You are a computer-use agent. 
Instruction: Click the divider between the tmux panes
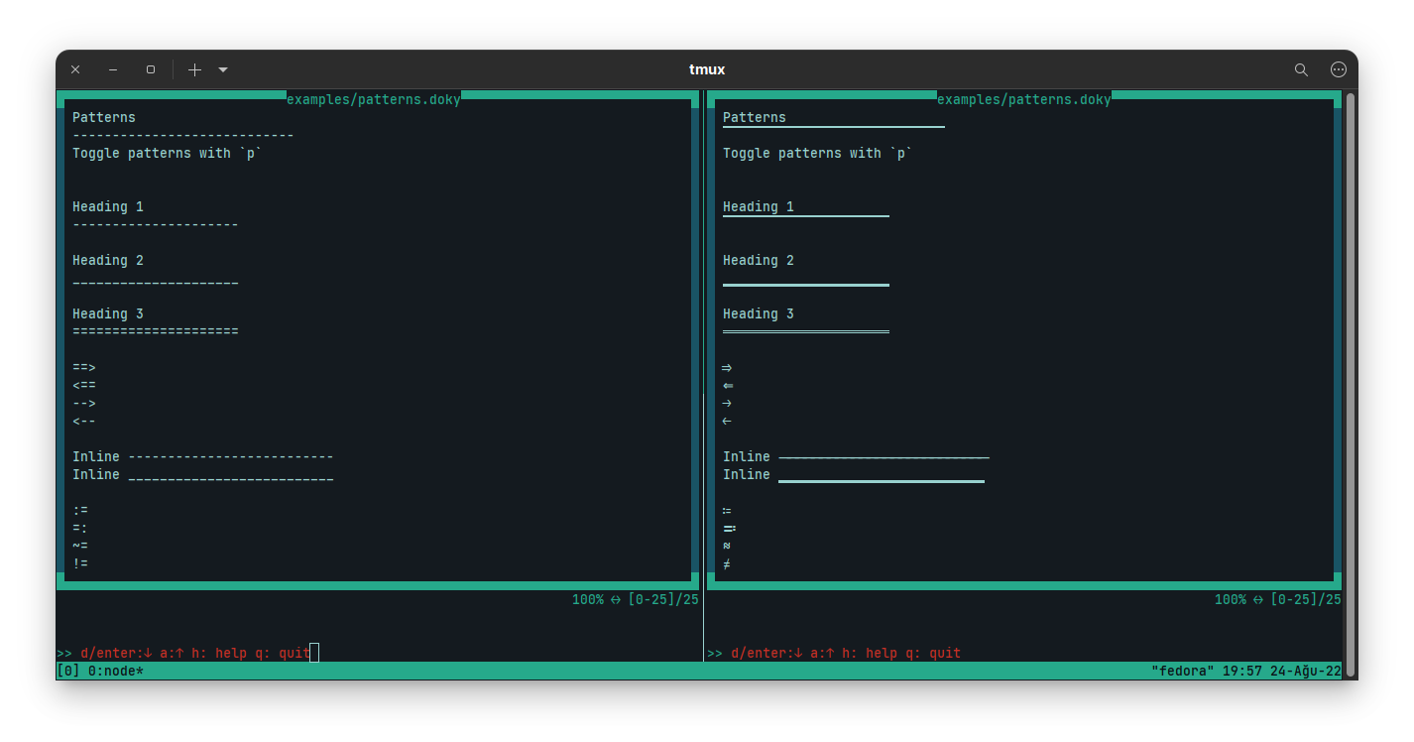coord(703,377)
